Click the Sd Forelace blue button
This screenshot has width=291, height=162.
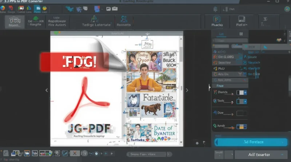pyautogui.click(x=251, y=142)
